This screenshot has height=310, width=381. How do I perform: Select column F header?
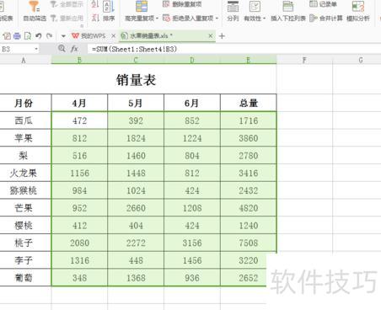tap(304, 60)
